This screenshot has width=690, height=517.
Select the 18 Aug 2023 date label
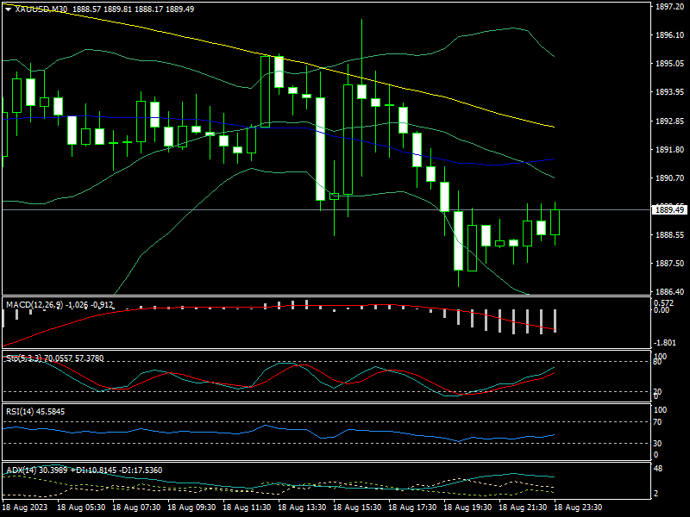[x=26, y=508]
